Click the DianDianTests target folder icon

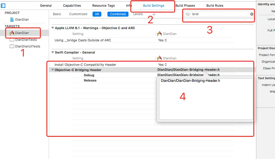pyautogui.click(x=12, y=40)
